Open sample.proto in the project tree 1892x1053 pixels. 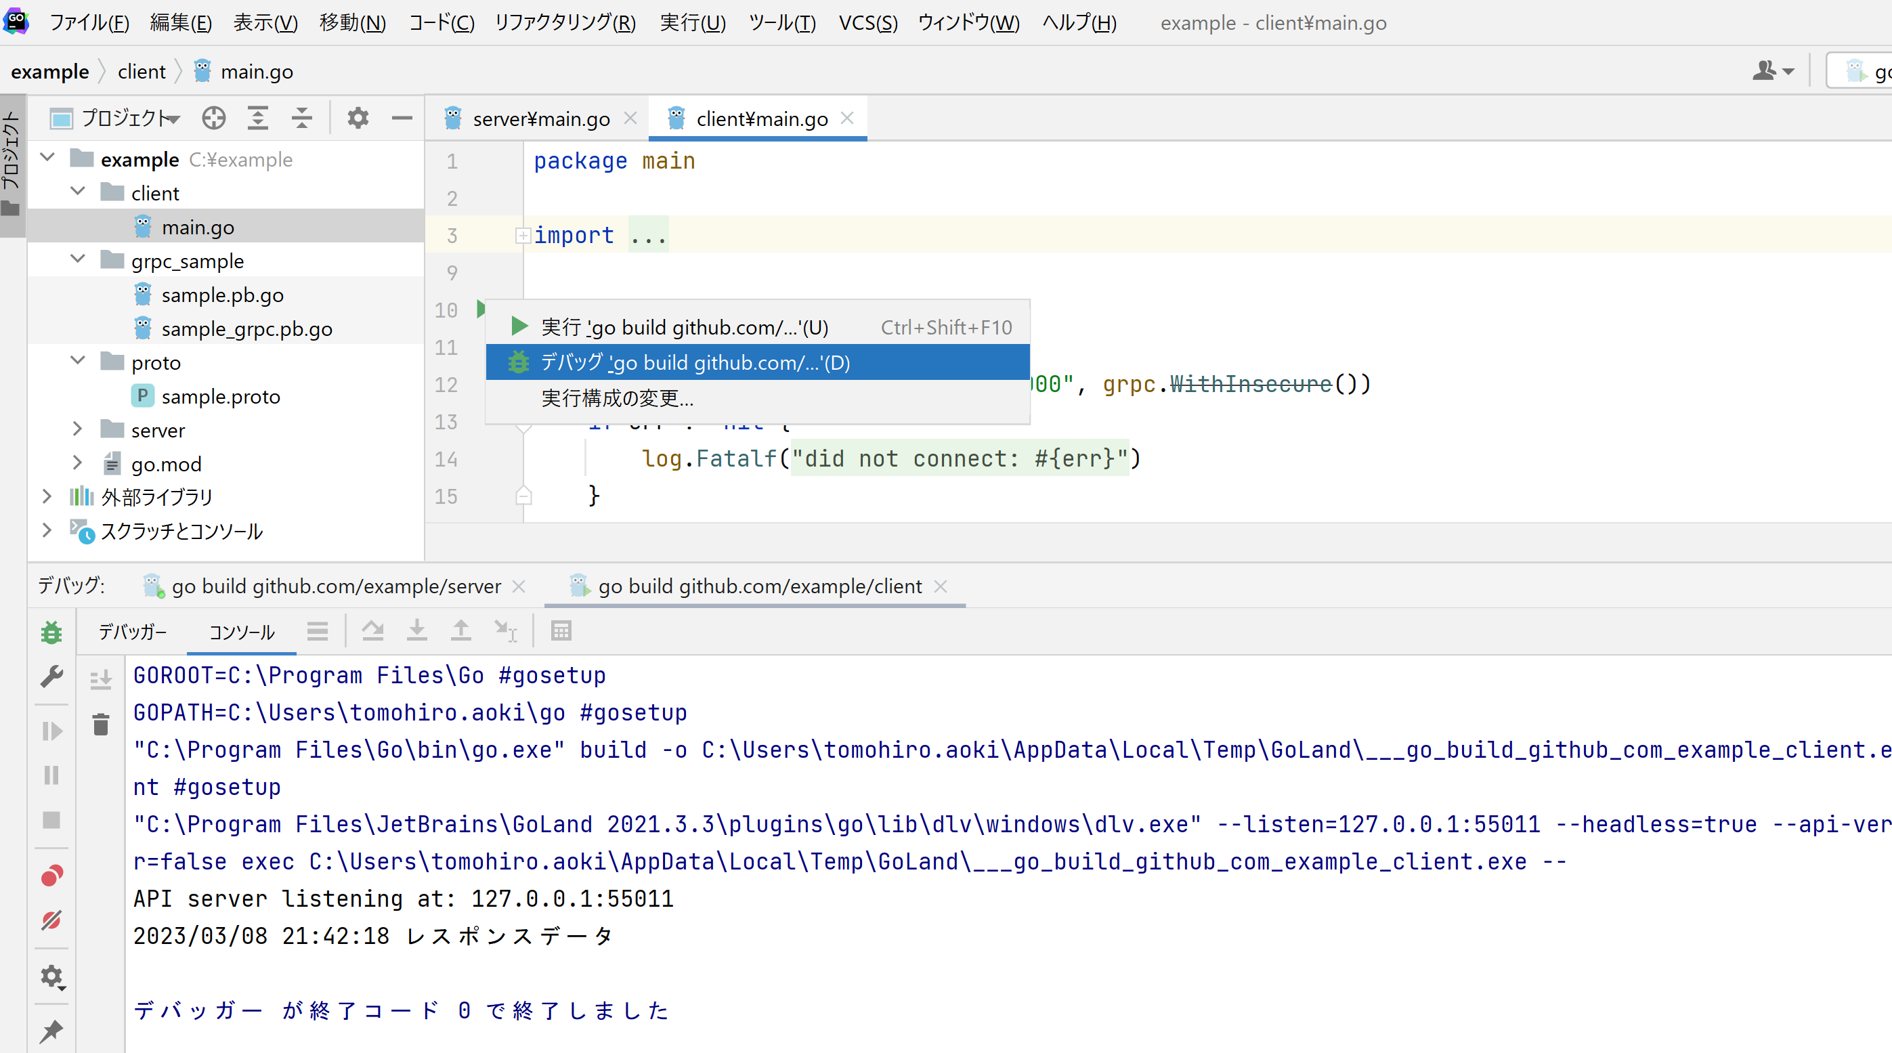(x=220, y=397)
